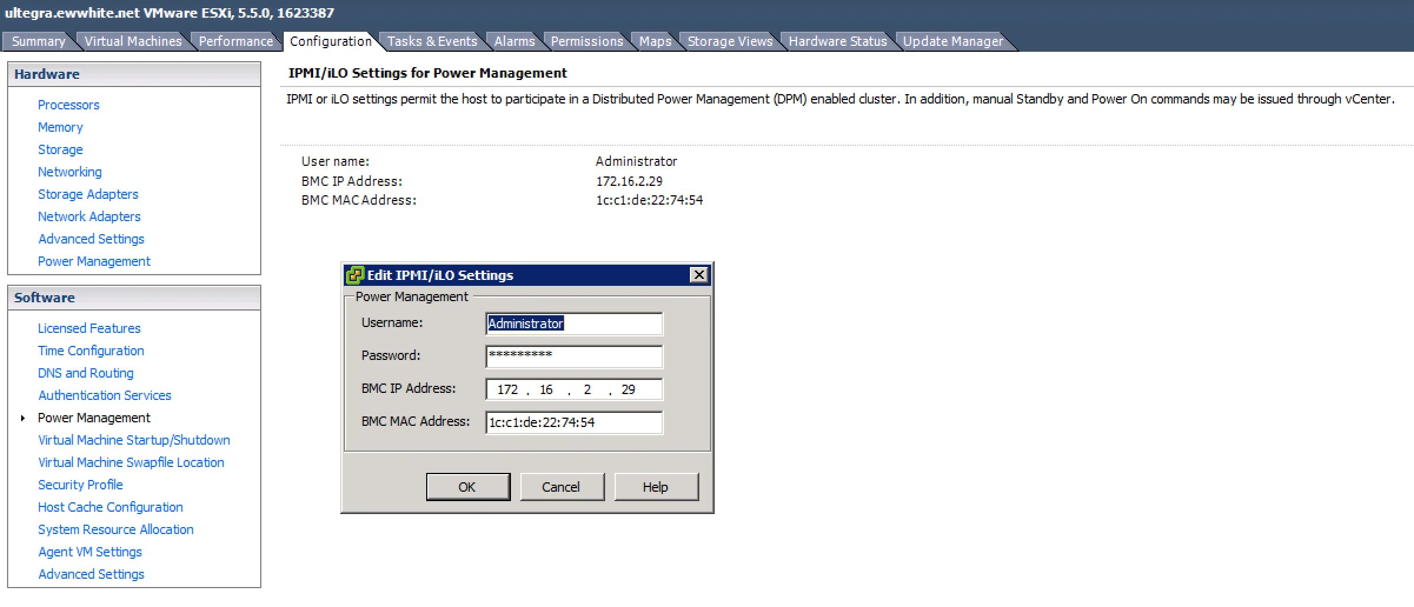Open the Maps tab
This screenshot has width=1414, height=607.
(x=655, y=41)
